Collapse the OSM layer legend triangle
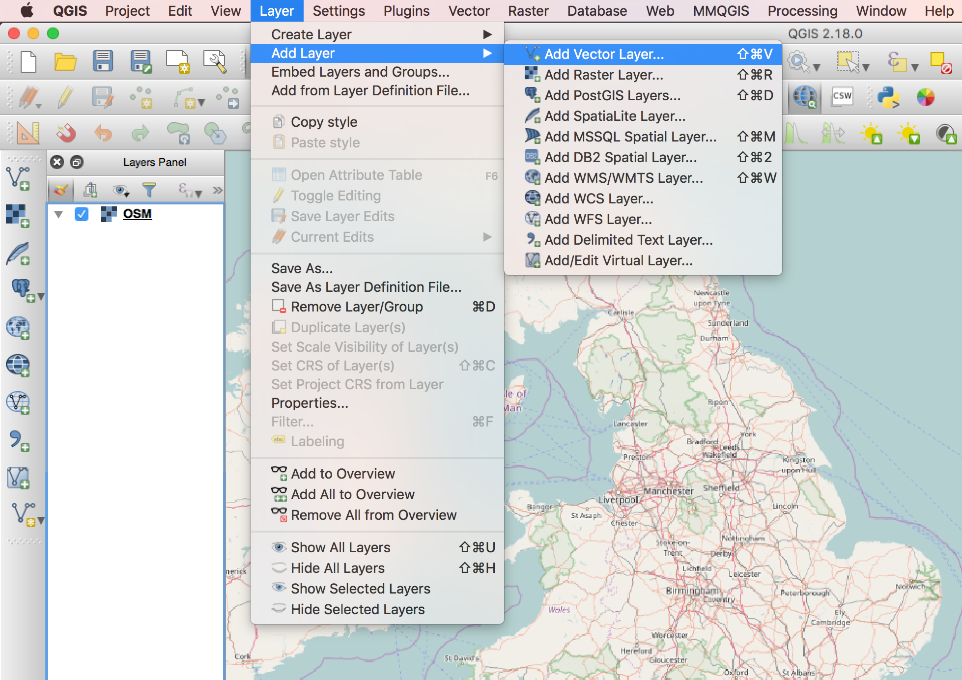The image size is (962, 680). pos(58,214)
